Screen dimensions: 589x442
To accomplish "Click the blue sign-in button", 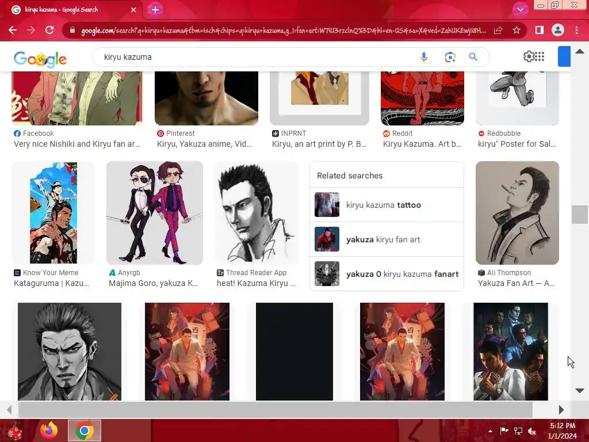I will pos(564,56).
